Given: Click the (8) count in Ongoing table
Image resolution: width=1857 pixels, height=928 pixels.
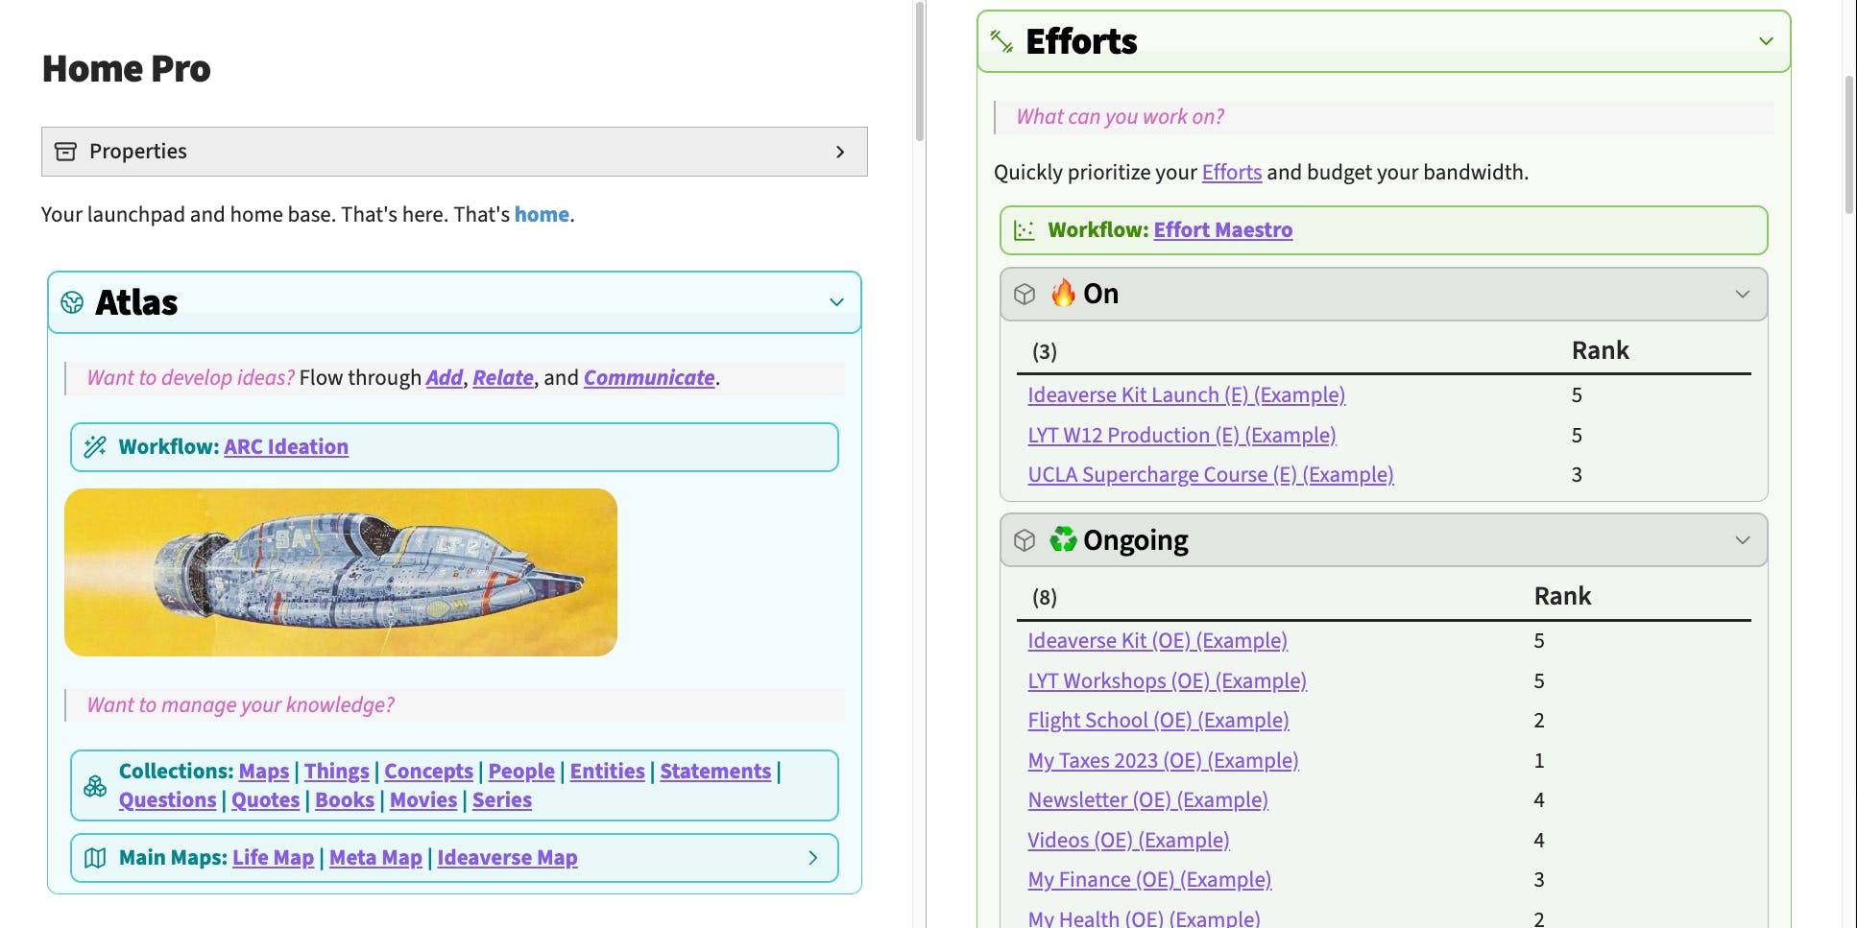Looking at the screenshot, I should point(1045,598).
